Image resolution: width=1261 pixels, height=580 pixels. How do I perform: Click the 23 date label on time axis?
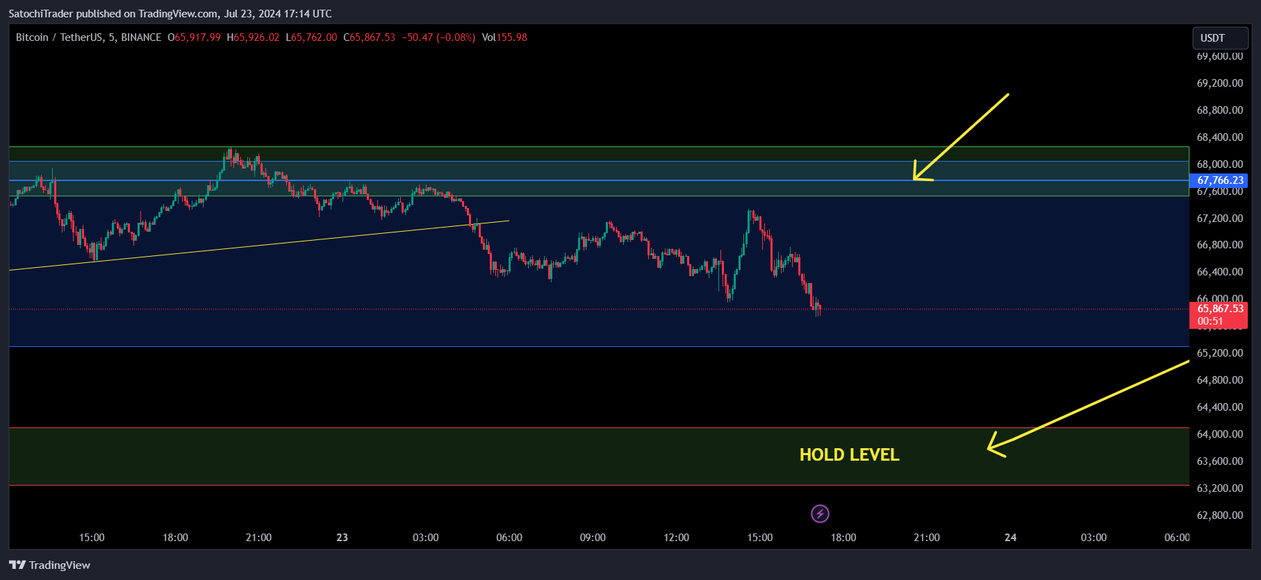coord(342,538)
